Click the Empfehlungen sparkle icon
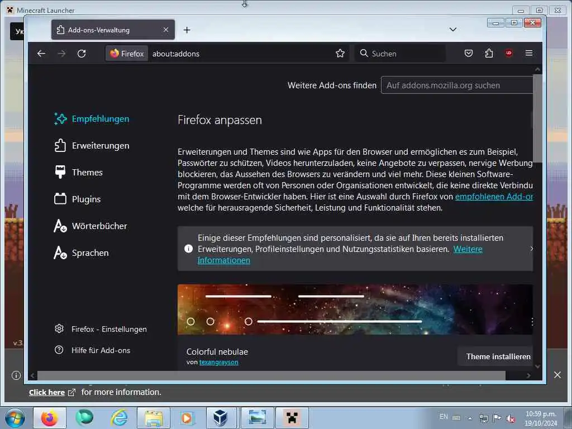 point(60,118)
